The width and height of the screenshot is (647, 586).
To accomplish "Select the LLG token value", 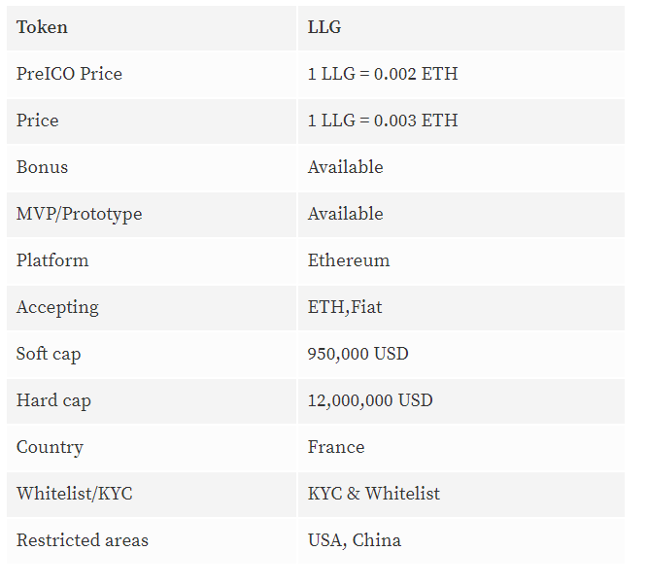I will pyautogui.click(x=324, y=27).
